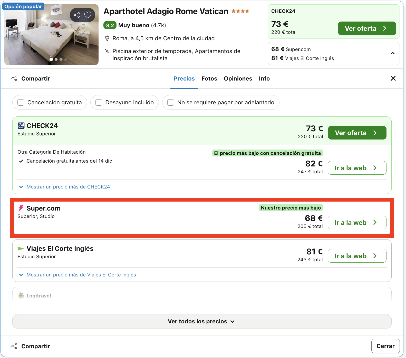This screenshot has width=406, height=358.
Task: Click El precio más bajo con cancelación gratuita badge
Action: click(x=267, y=153)
